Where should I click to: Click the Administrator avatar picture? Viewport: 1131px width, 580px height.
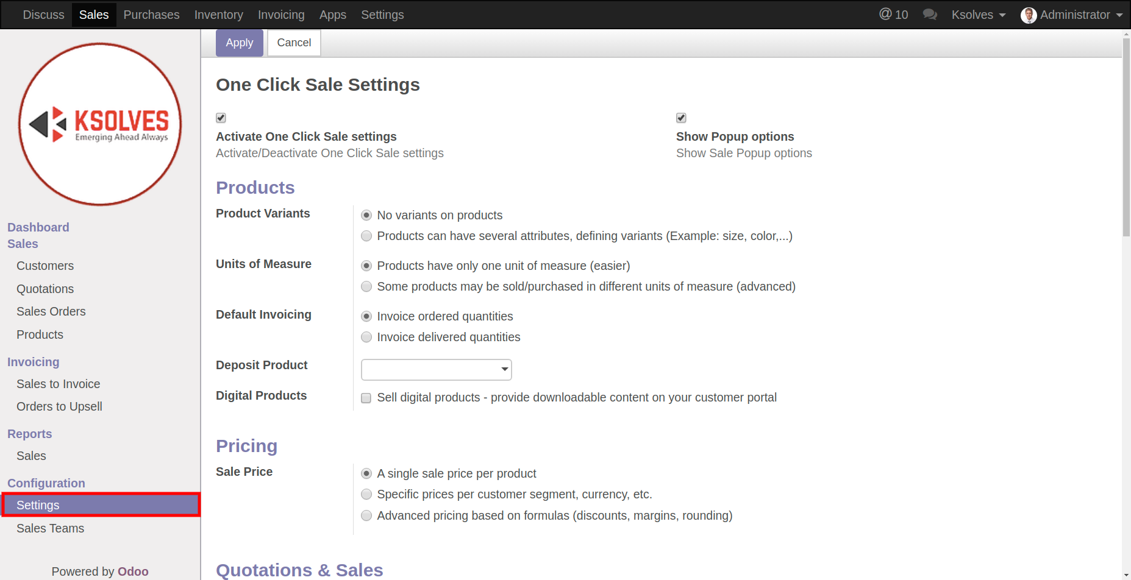pyautogui.click(x=1029, y=15)
